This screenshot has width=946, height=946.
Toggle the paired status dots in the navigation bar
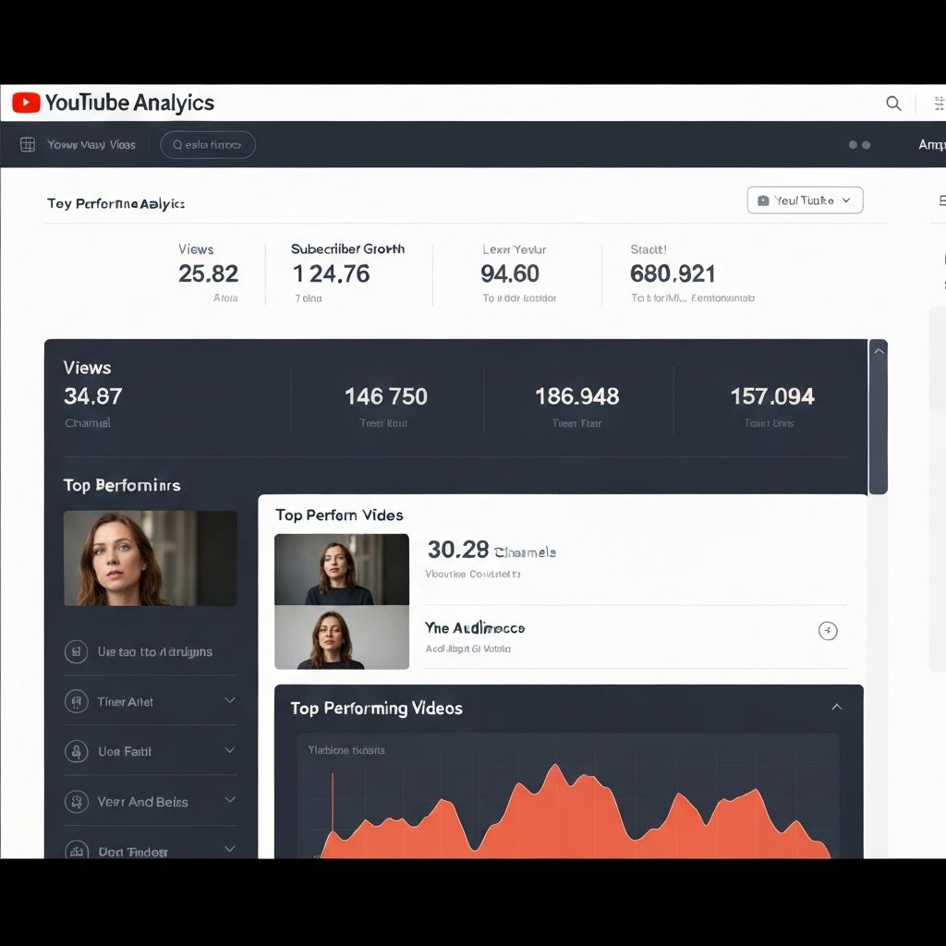pyautogui.click(x=859, y=145)
